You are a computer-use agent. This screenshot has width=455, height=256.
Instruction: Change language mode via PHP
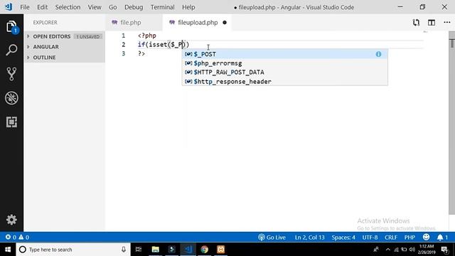pos(409,237)
